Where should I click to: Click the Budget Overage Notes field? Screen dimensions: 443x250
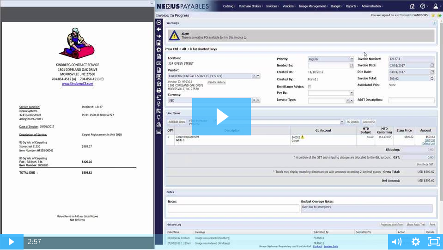pyautogui.click(x=367, y=208)
